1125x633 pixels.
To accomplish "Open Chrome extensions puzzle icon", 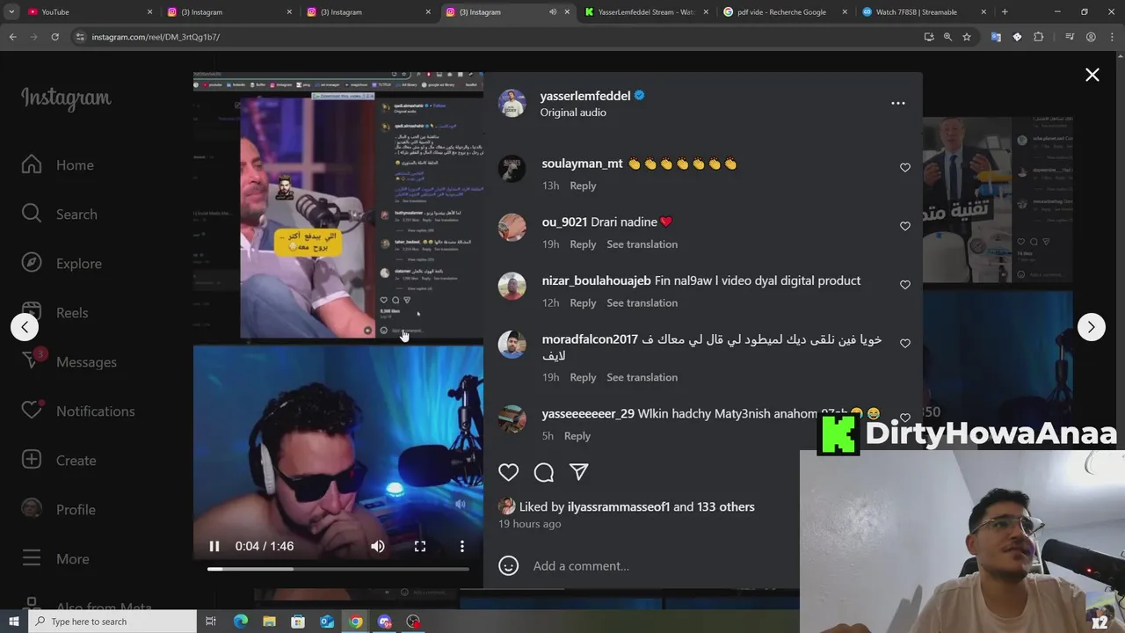I will (x=1038, y=37).
